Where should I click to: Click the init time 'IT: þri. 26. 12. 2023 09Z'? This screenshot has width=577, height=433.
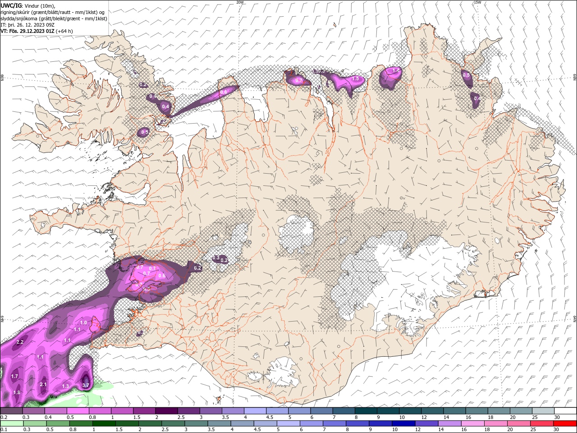[x=27, y=25]
